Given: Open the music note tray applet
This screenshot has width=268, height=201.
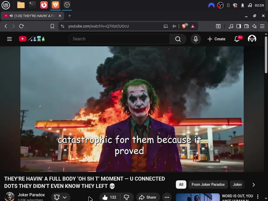Looking at the screenshot, I should [250, 5].
